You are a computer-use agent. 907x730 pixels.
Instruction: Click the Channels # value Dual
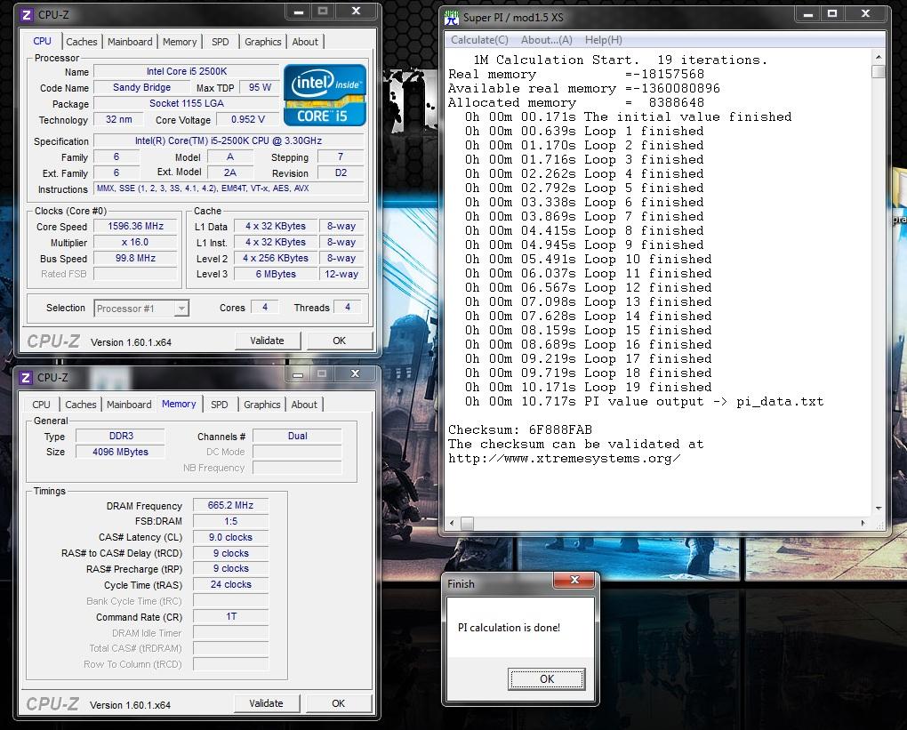click(x=297, y=437)
